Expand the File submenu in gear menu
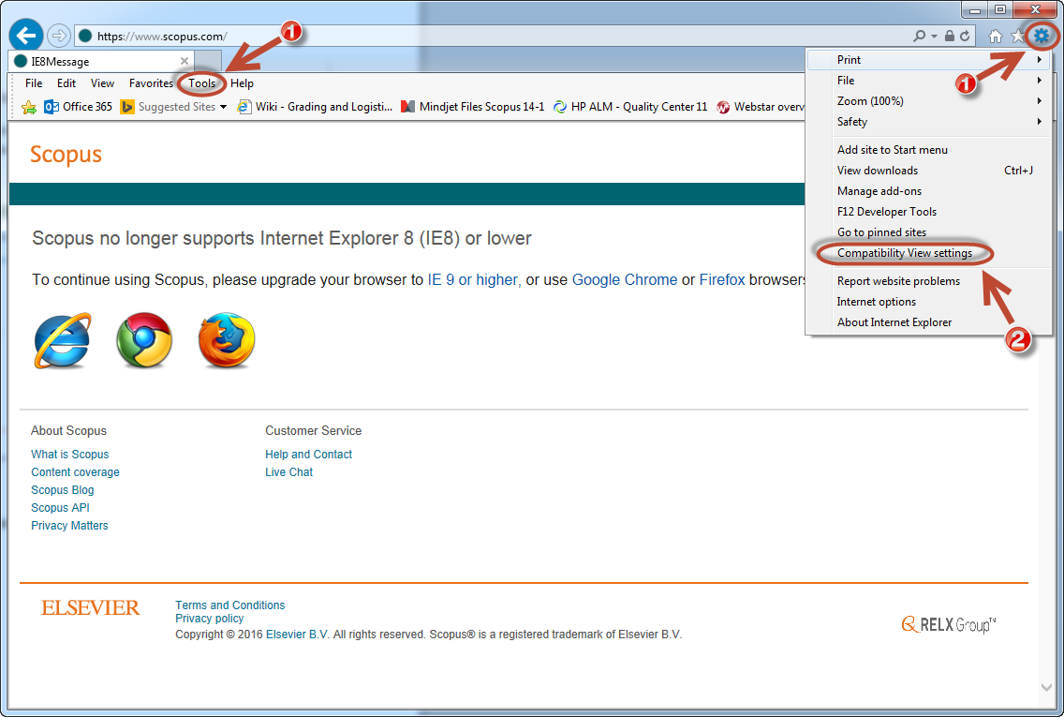The image size is (1064, 717). (x=1039, y=80)
